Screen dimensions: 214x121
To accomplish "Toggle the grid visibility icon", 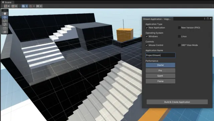I will (23, 6).
